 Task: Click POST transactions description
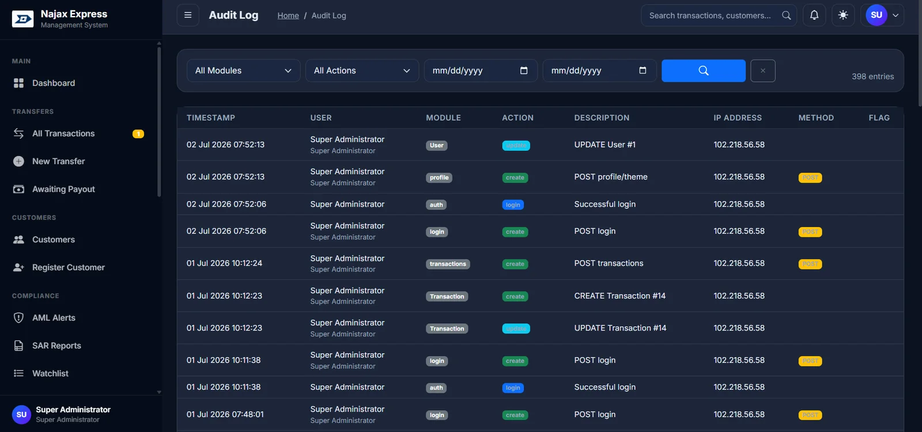tap(609, 263)
